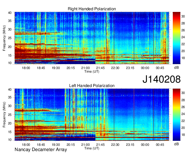The height and width of the screenshot is (153, 188).
Task: Click "Time (UT)" label under Right Handed plot
Action: coord(92,72)
